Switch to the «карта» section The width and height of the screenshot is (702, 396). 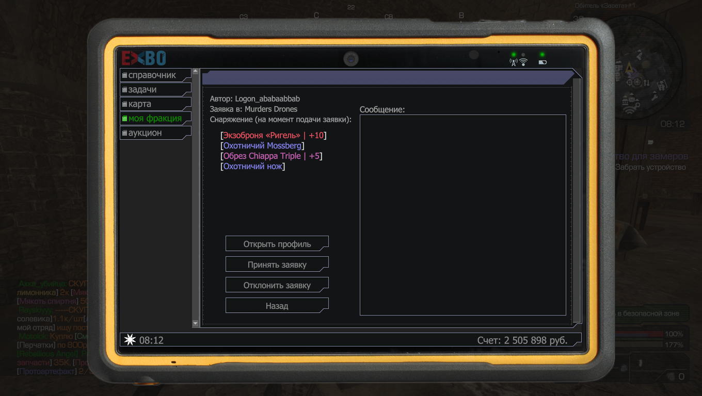point(140,104)
